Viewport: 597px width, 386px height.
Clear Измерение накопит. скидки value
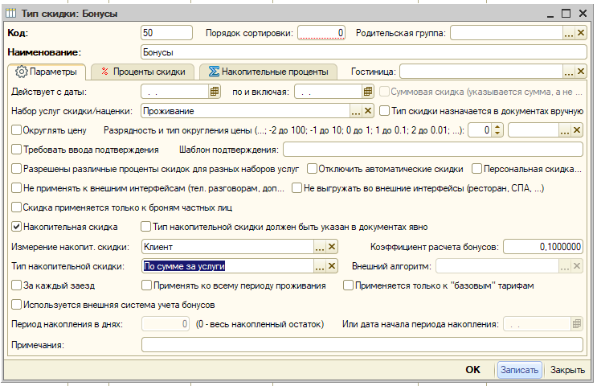(x=332, y=247)
